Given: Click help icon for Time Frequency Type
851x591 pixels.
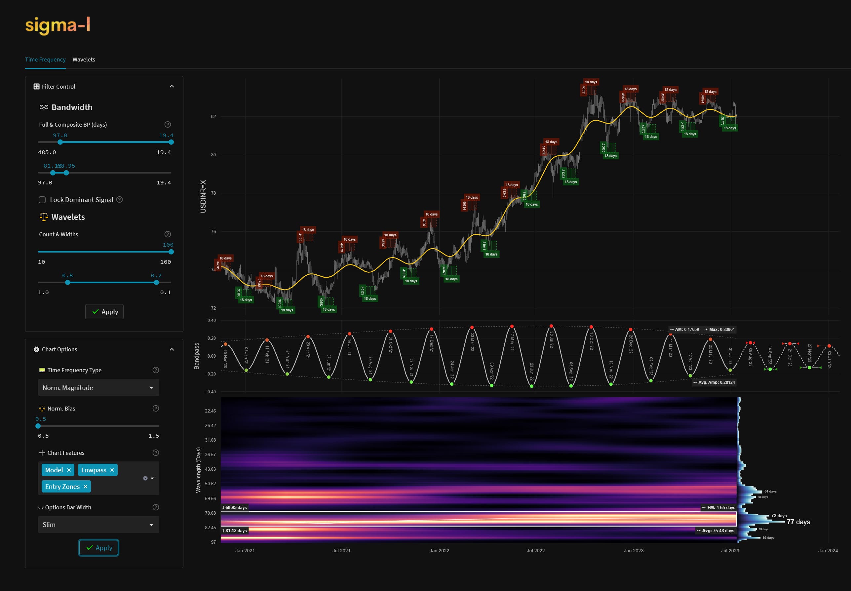Looking at the screenshot, I should [156, 370].
